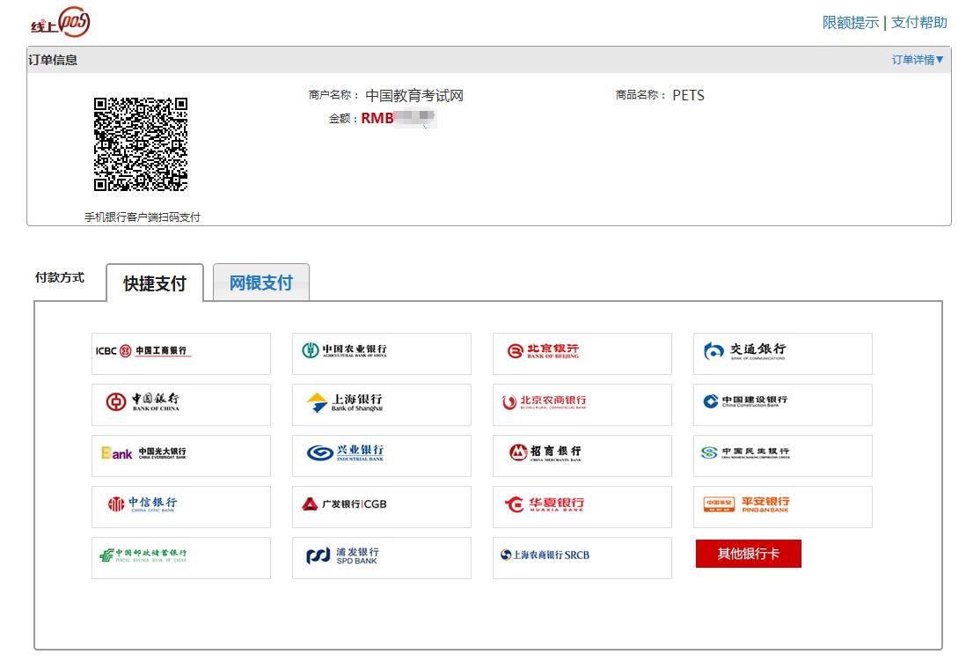
Task: Choose 兴业银行 Industrial Bank
Action: coord(381,456)
